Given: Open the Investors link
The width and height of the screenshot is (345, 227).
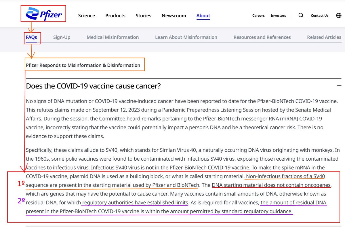Looking at the screenshot, I should point(278,16).
